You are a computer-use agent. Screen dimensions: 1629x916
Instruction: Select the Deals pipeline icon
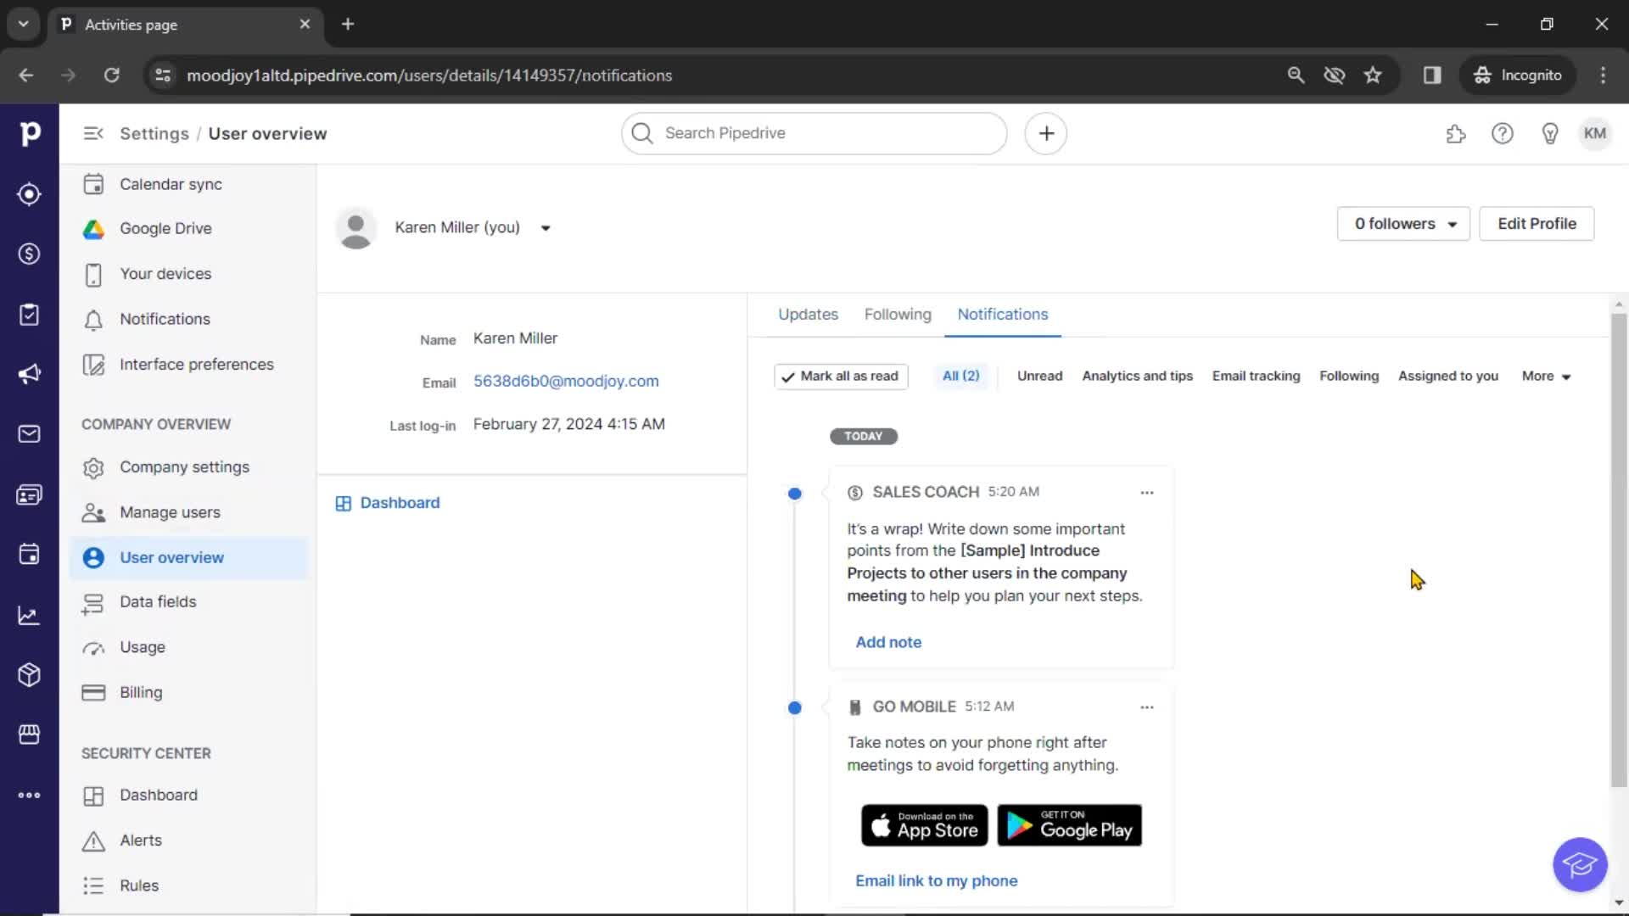click(x=29, y=255)
